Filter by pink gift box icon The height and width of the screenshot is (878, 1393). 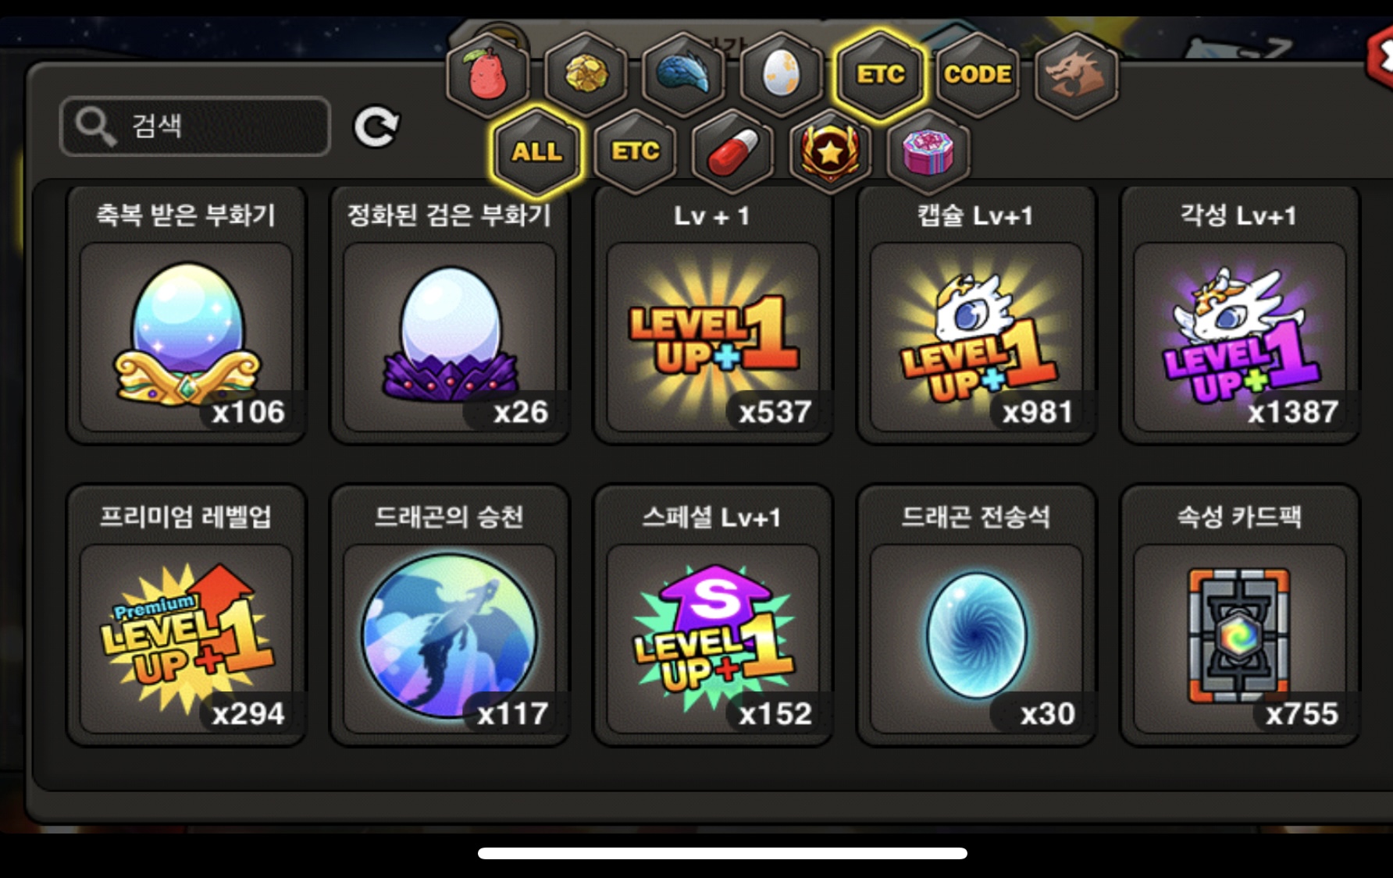[x=928, y=151]
